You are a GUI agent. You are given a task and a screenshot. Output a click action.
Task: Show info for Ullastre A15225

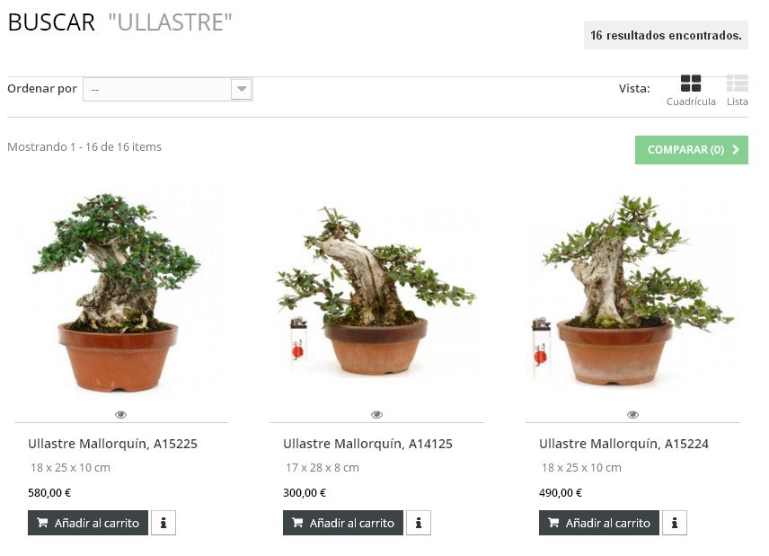tap(164, 523)
